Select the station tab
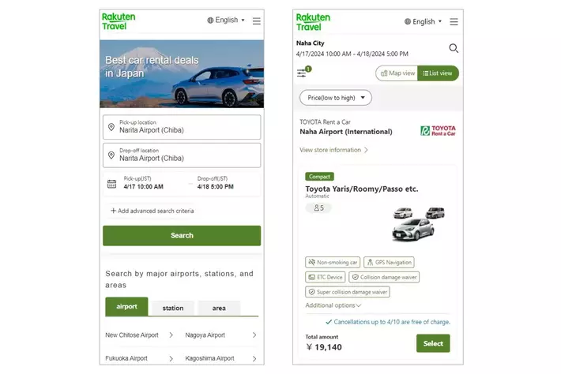Screen dimensions: 561x374 tap(173, 308)
